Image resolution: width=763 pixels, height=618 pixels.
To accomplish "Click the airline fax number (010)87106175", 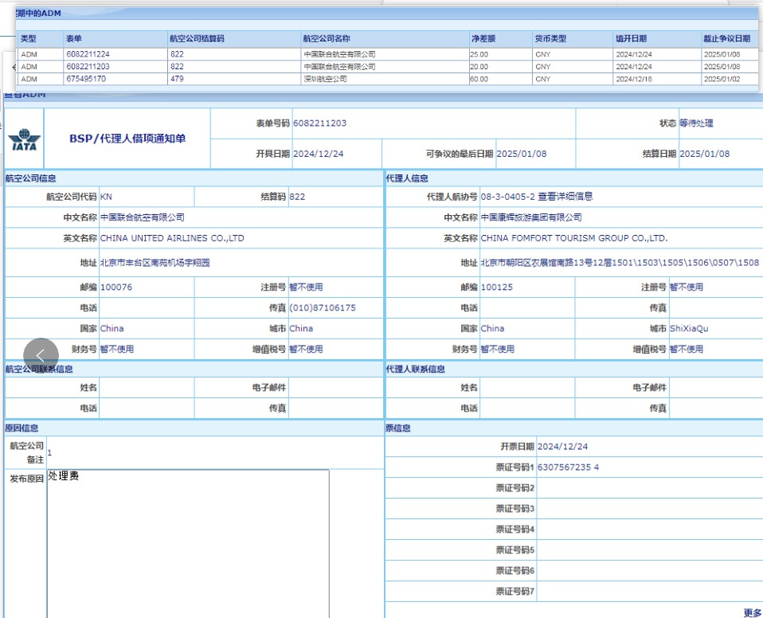I will pyautogui.click(x=323, y=307).
